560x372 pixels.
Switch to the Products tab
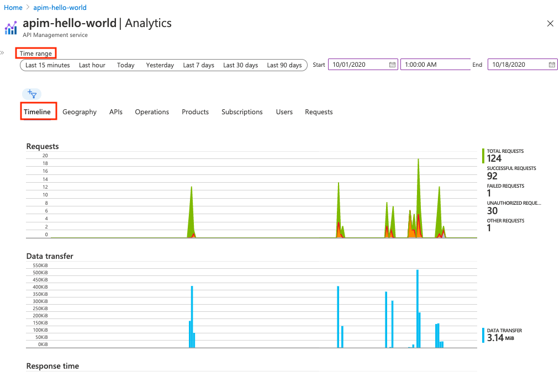[196, 111]
